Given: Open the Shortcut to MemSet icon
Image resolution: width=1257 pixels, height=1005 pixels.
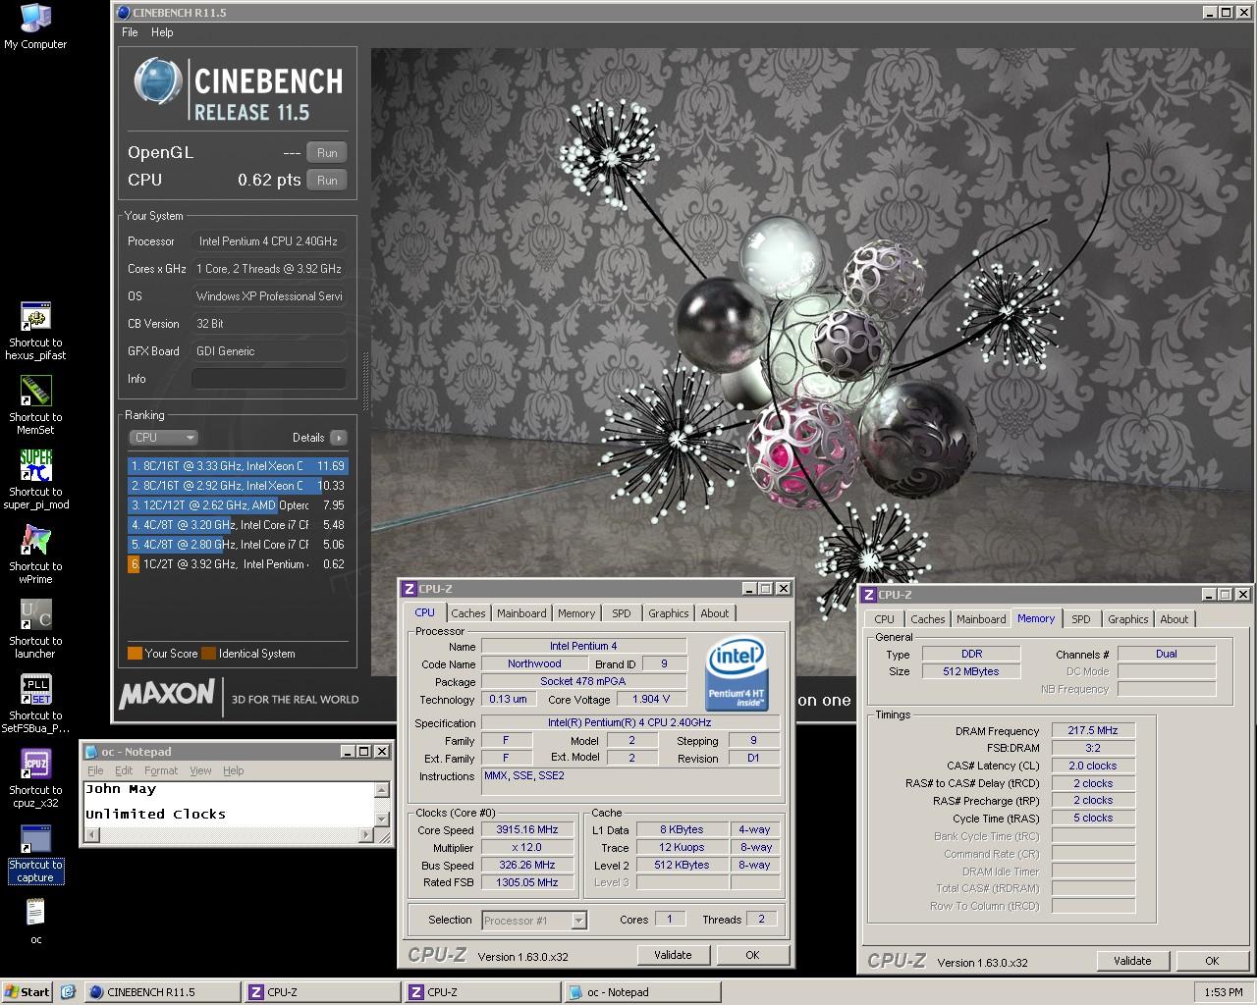Looking at the screenshot, I should [35, 405].
